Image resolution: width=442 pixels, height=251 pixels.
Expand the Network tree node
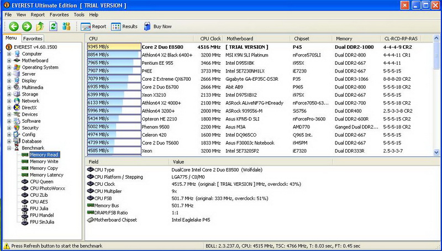(x=9, y=101)
